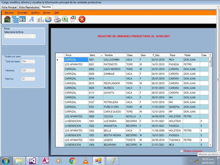Open the font format 'A' icon

[x=31, y=19]
